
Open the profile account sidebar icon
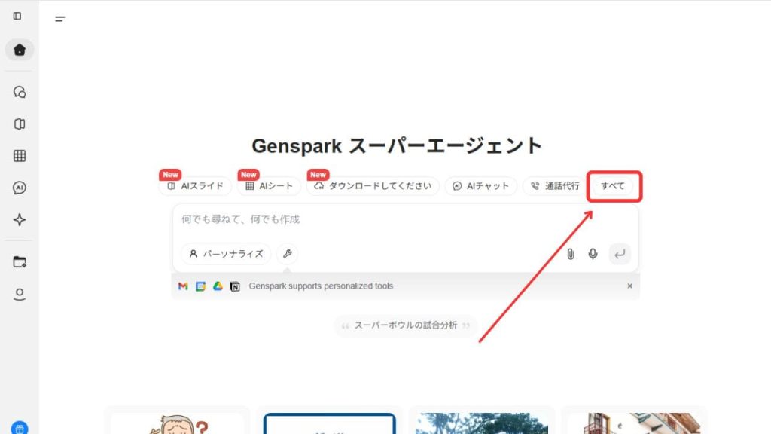[20, 294]
